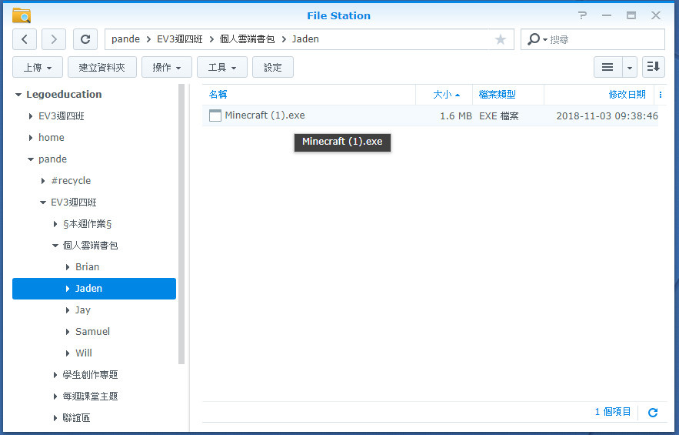
Task: Select §本週作業§ in the folder tree
Action: 87,224
